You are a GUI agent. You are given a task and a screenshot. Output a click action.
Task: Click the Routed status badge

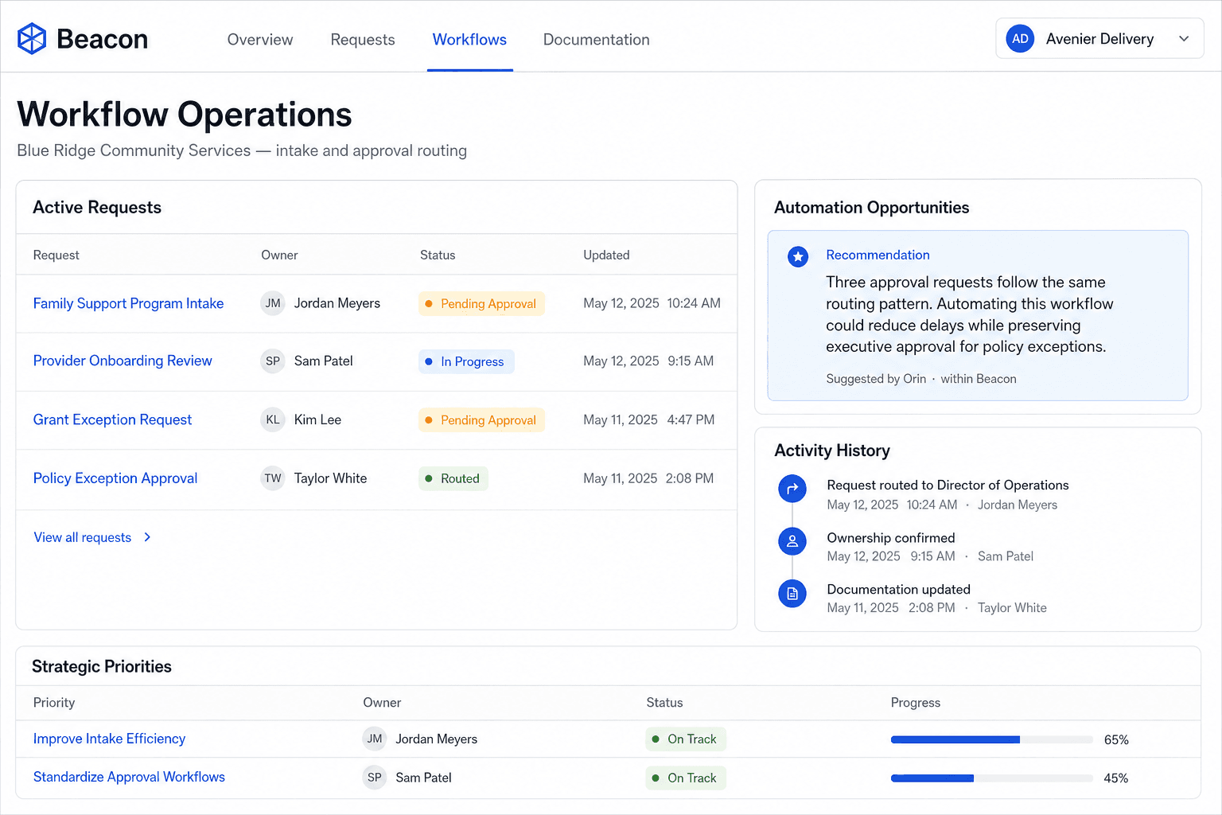pos(453,478)
